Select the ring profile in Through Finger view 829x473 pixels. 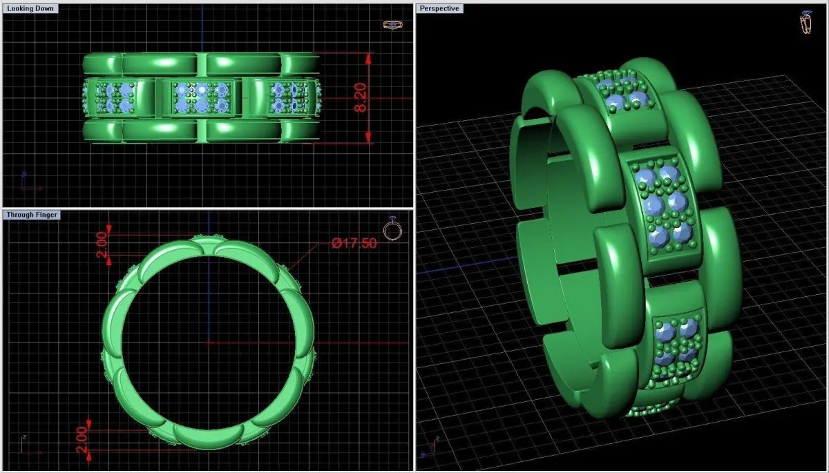[209, 342]
